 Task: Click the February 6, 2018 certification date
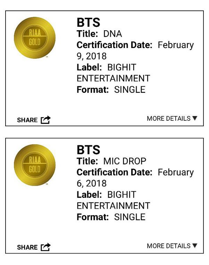tap(135, 178)
